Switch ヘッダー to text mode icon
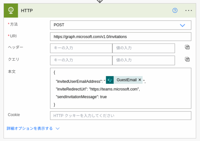This screenshot has height=141, width=200. (x=187, y=47)
